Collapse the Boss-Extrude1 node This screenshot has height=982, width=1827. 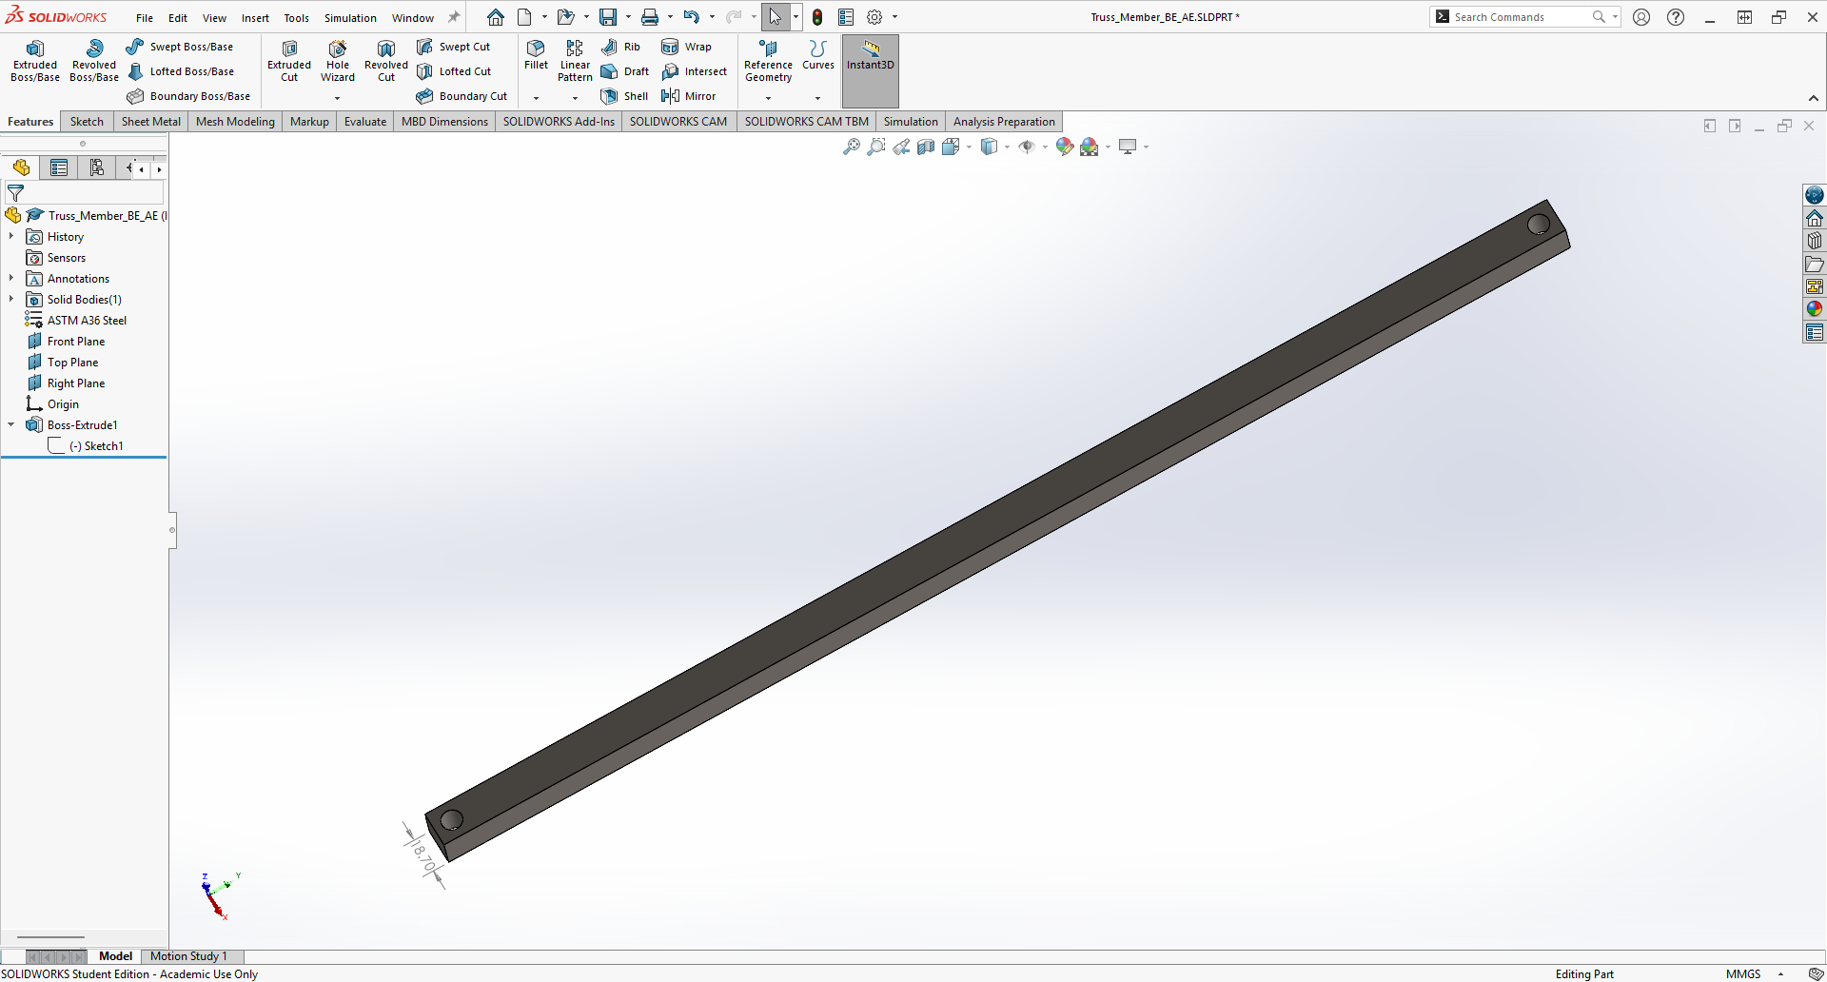[11, 425]
